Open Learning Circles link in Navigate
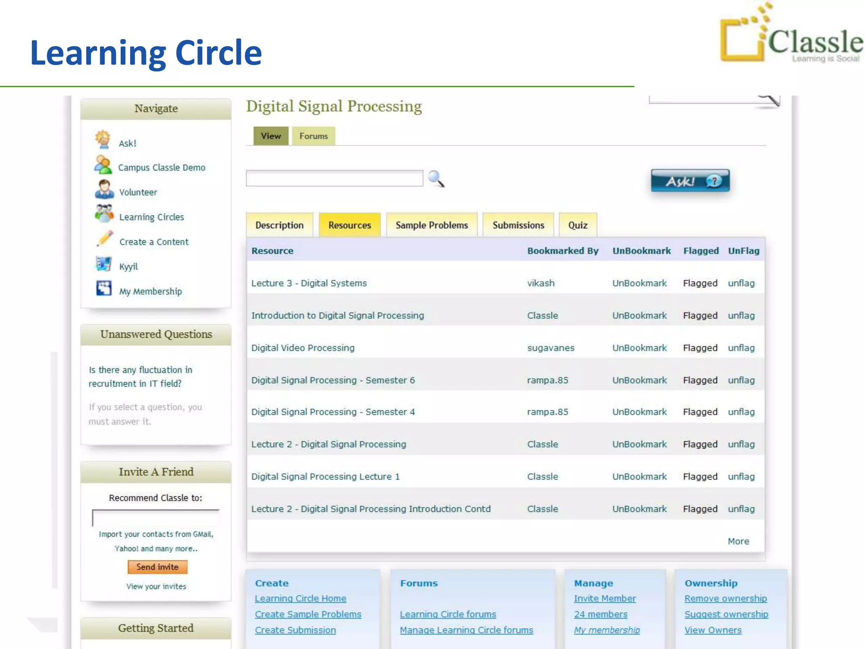The width and height of the screenshot is (865, 649). pos(152,217)
